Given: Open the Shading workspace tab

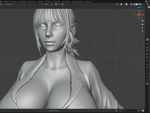Looking at the screenshot, I should [x=41, y=2].
